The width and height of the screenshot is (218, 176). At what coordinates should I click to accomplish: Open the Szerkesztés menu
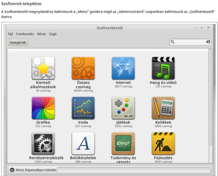coord(25,34)
